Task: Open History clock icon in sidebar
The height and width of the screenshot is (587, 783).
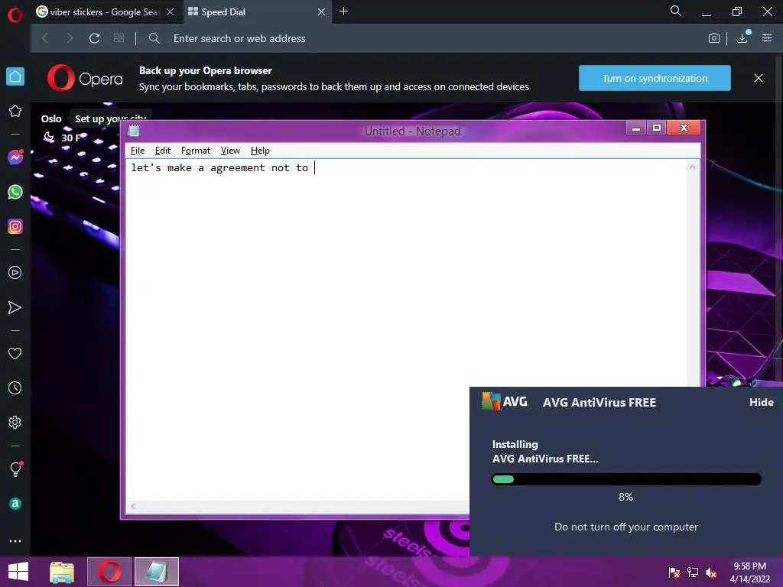Action: coord(15,388)
